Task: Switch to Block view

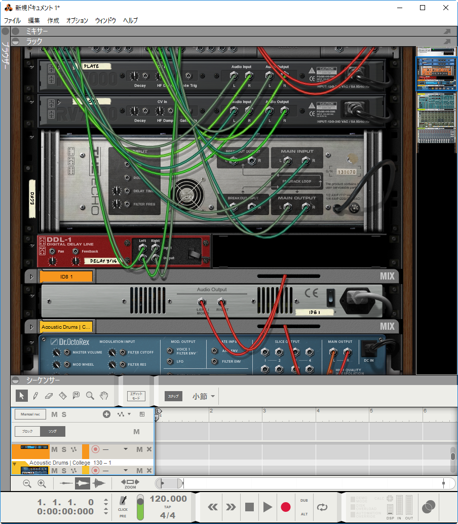Action: tap(27, 432)
